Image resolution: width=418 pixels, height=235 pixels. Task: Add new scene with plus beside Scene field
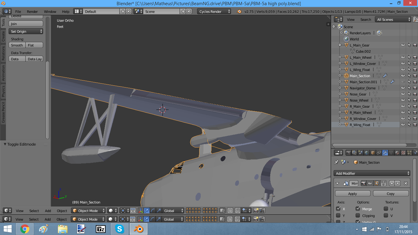[183, 11]
